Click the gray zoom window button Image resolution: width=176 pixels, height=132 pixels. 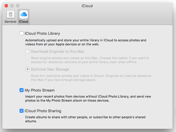click(x=18, y=6)
